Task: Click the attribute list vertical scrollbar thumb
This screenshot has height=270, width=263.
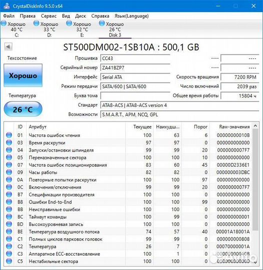Action: tap(255, 180)
